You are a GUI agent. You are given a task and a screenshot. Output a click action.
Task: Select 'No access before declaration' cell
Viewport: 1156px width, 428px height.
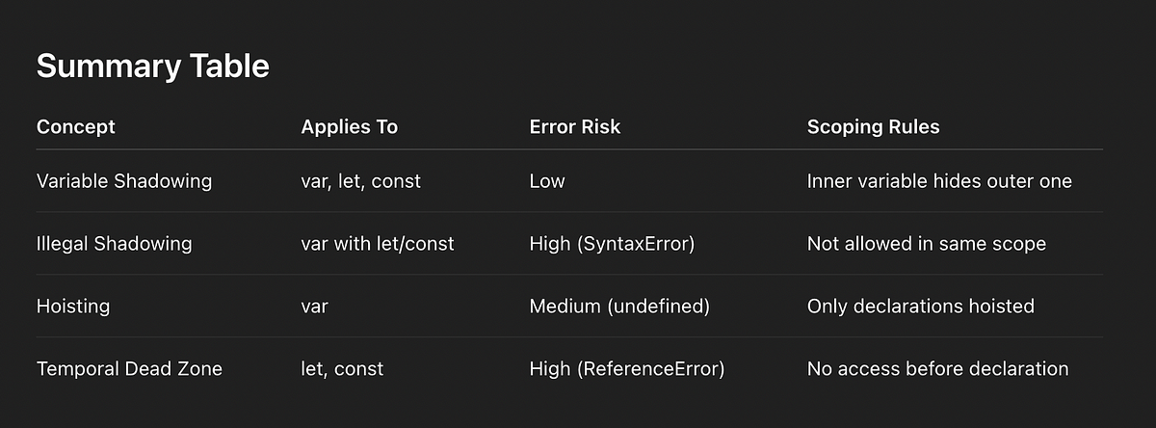coord(937,369)
